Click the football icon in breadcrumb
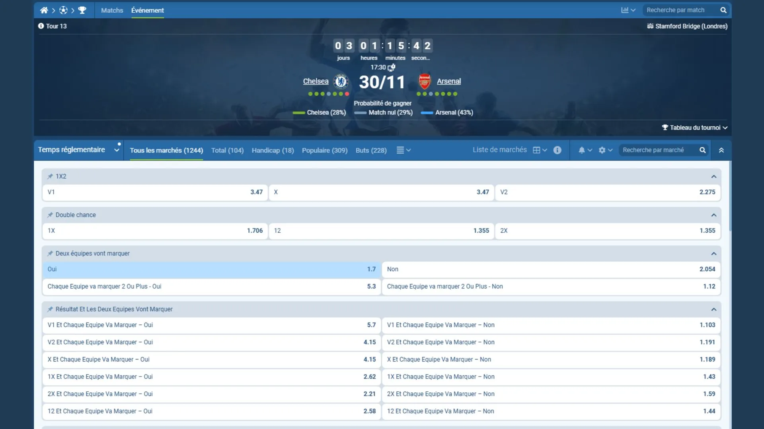Image resolution: width=764 pixels, height=429 pixels. (63, 10)
